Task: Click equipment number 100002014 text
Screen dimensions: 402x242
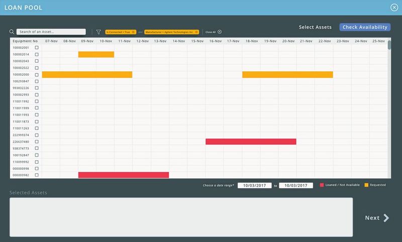Action: [x=21, y=54]
